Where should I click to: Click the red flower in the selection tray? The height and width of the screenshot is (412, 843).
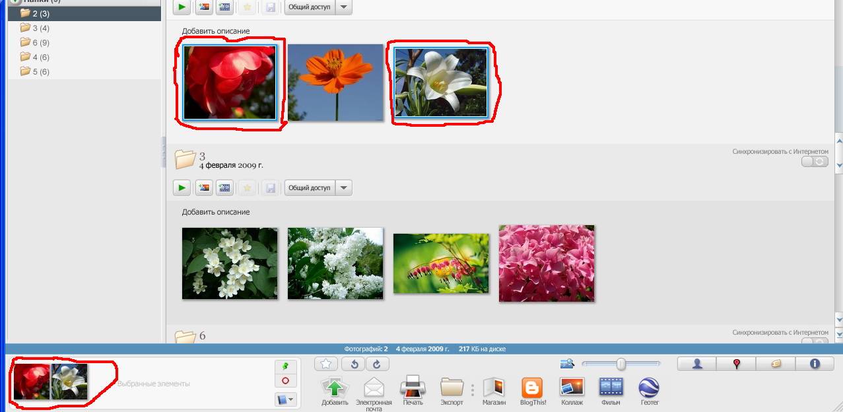coord(32,382)
